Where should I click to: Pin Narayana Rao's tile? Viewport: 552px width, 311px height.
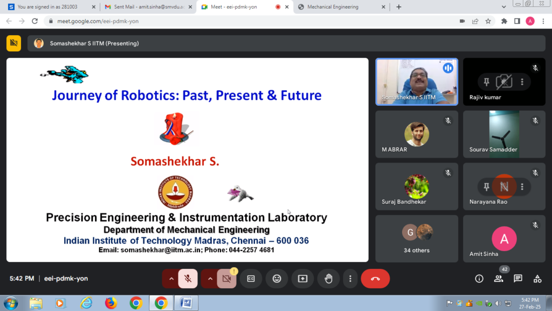(x=486, y=186)
